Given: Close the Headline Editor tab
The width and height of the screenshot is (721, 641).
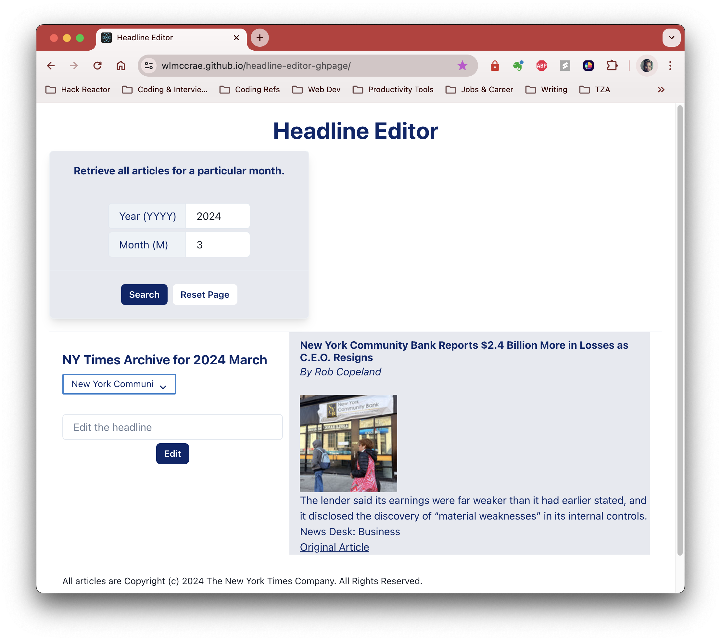Looking at the screenshot, I should [x=236, y=37].
